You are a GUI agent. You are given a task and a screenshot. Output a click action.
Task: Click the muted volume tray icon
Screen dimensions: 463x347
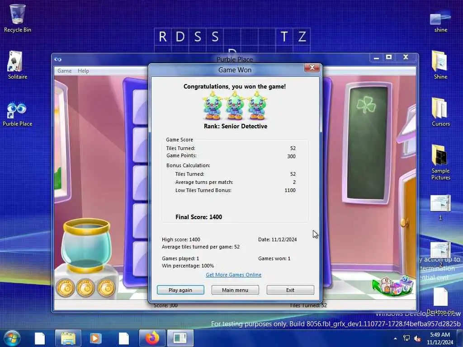pyautogui.click(x=417, y=338)
